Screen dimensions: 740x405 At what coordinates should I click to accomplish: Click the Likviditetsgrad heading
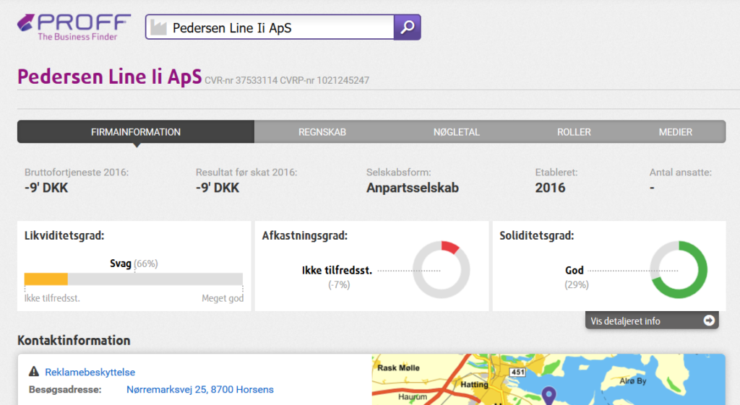tap(64, 236)
